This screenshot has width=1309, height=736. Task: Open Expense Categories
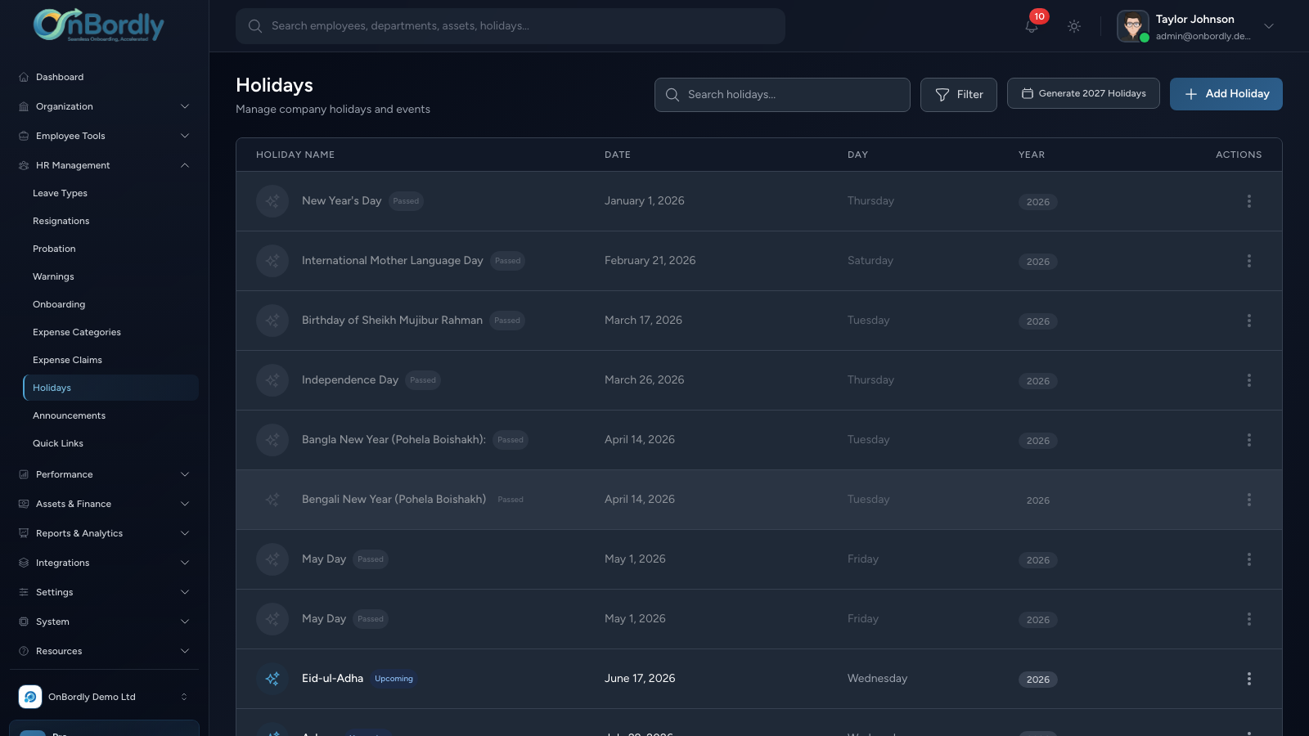pos(110,332)
